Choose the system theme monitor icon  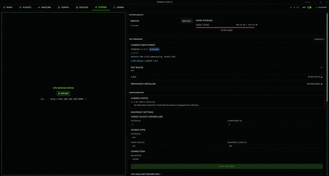[x=298, y=7]
